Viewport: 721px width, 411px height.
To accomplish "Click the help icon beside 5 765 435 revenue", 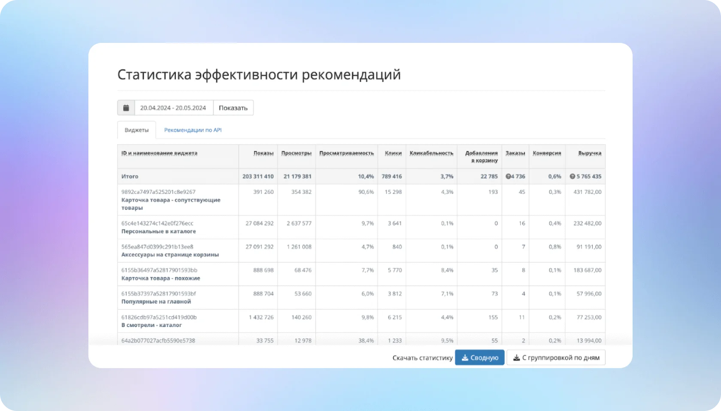I will coord(572,176).
